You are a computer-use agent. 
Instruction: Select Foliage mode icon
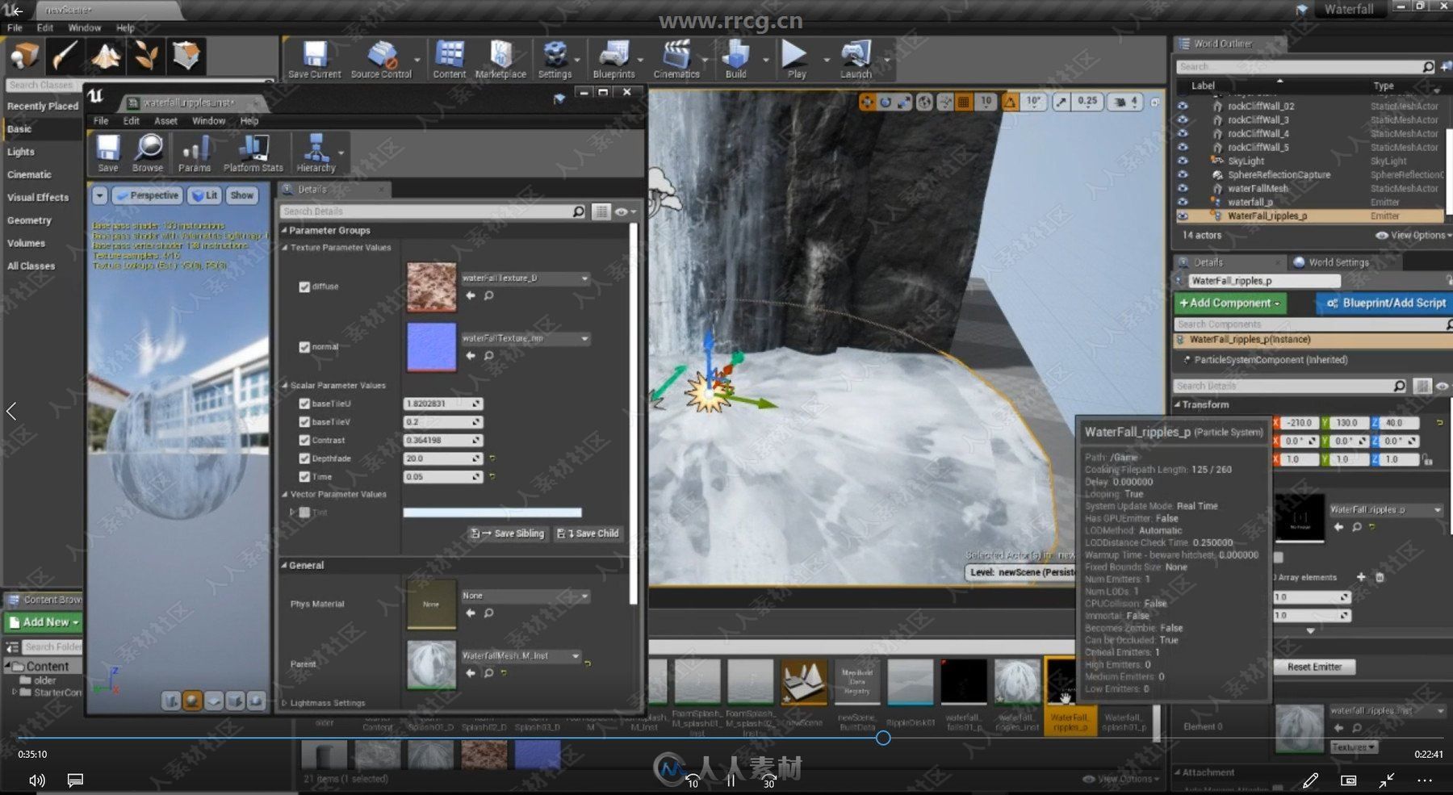146,56
